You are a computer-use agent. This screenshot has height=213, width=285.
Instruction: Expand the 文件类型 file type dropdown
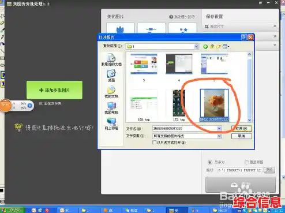tap(219, 136)
